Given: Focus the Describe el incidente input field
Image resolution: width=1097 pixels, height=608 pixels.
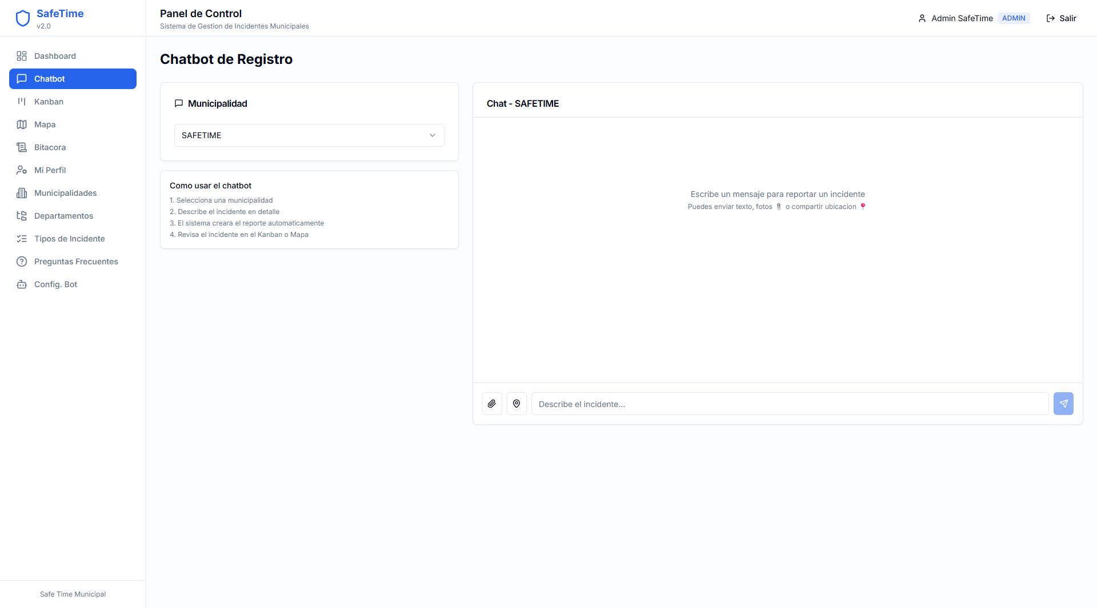Looking at the screenshot, I should (790, 404).
